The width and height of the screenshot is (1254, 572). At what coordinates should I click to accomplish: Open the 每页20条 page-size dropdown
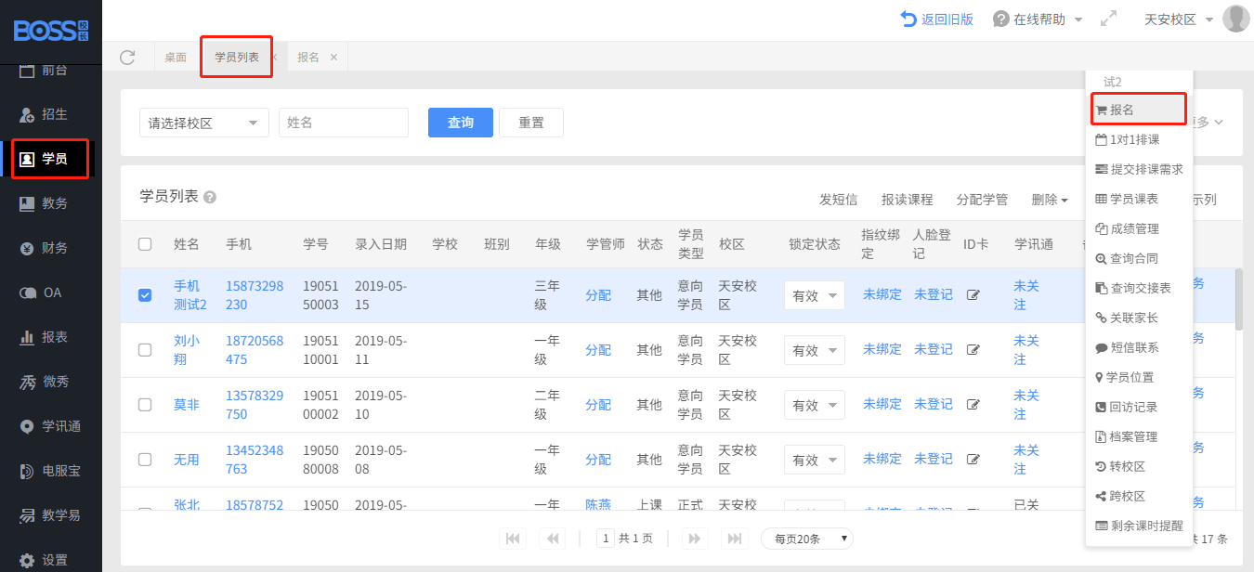point(806,539)
